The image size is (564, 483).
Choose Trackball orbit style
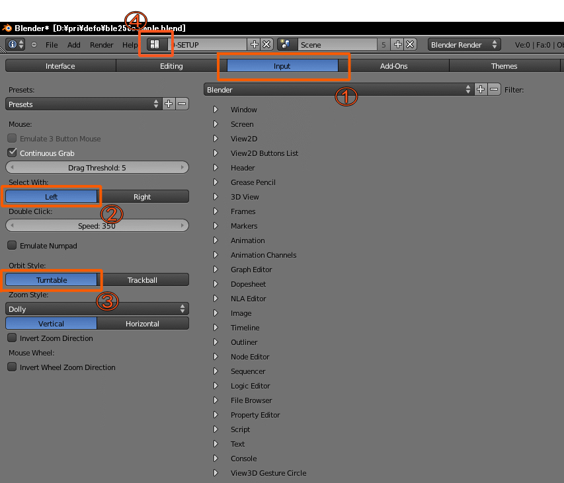143,280
